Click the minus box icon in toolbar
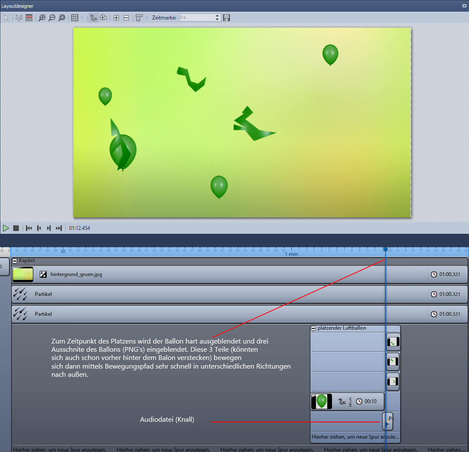This screenshot has width=469, height=452. click(126, 18)
